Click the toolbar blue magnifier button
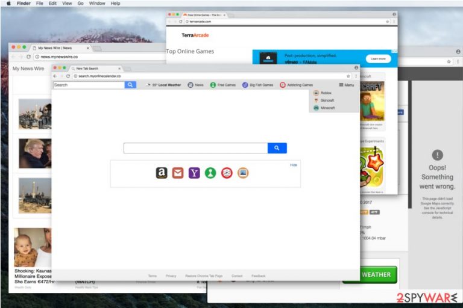 [x=130, y=85]
